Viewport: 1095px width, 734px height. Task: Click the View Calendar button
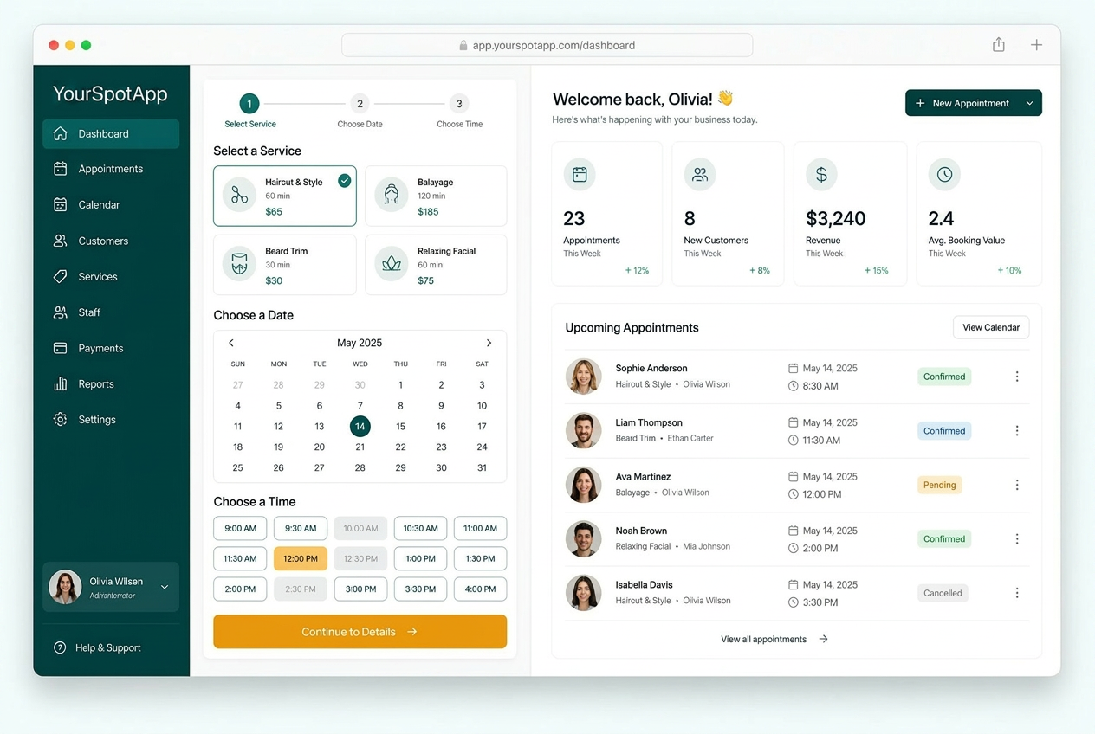pos(991,327)
